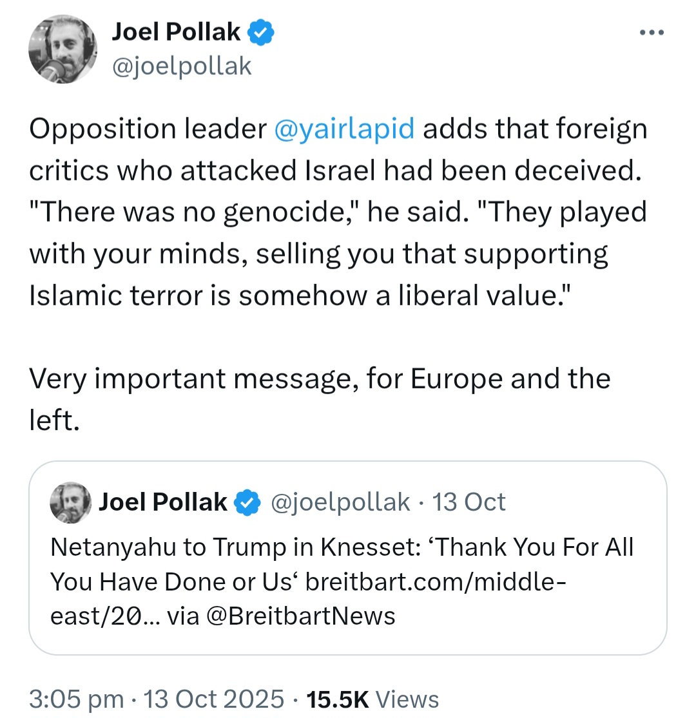Click the @joelpollak handle in the quoted tweet

(342, 502)
